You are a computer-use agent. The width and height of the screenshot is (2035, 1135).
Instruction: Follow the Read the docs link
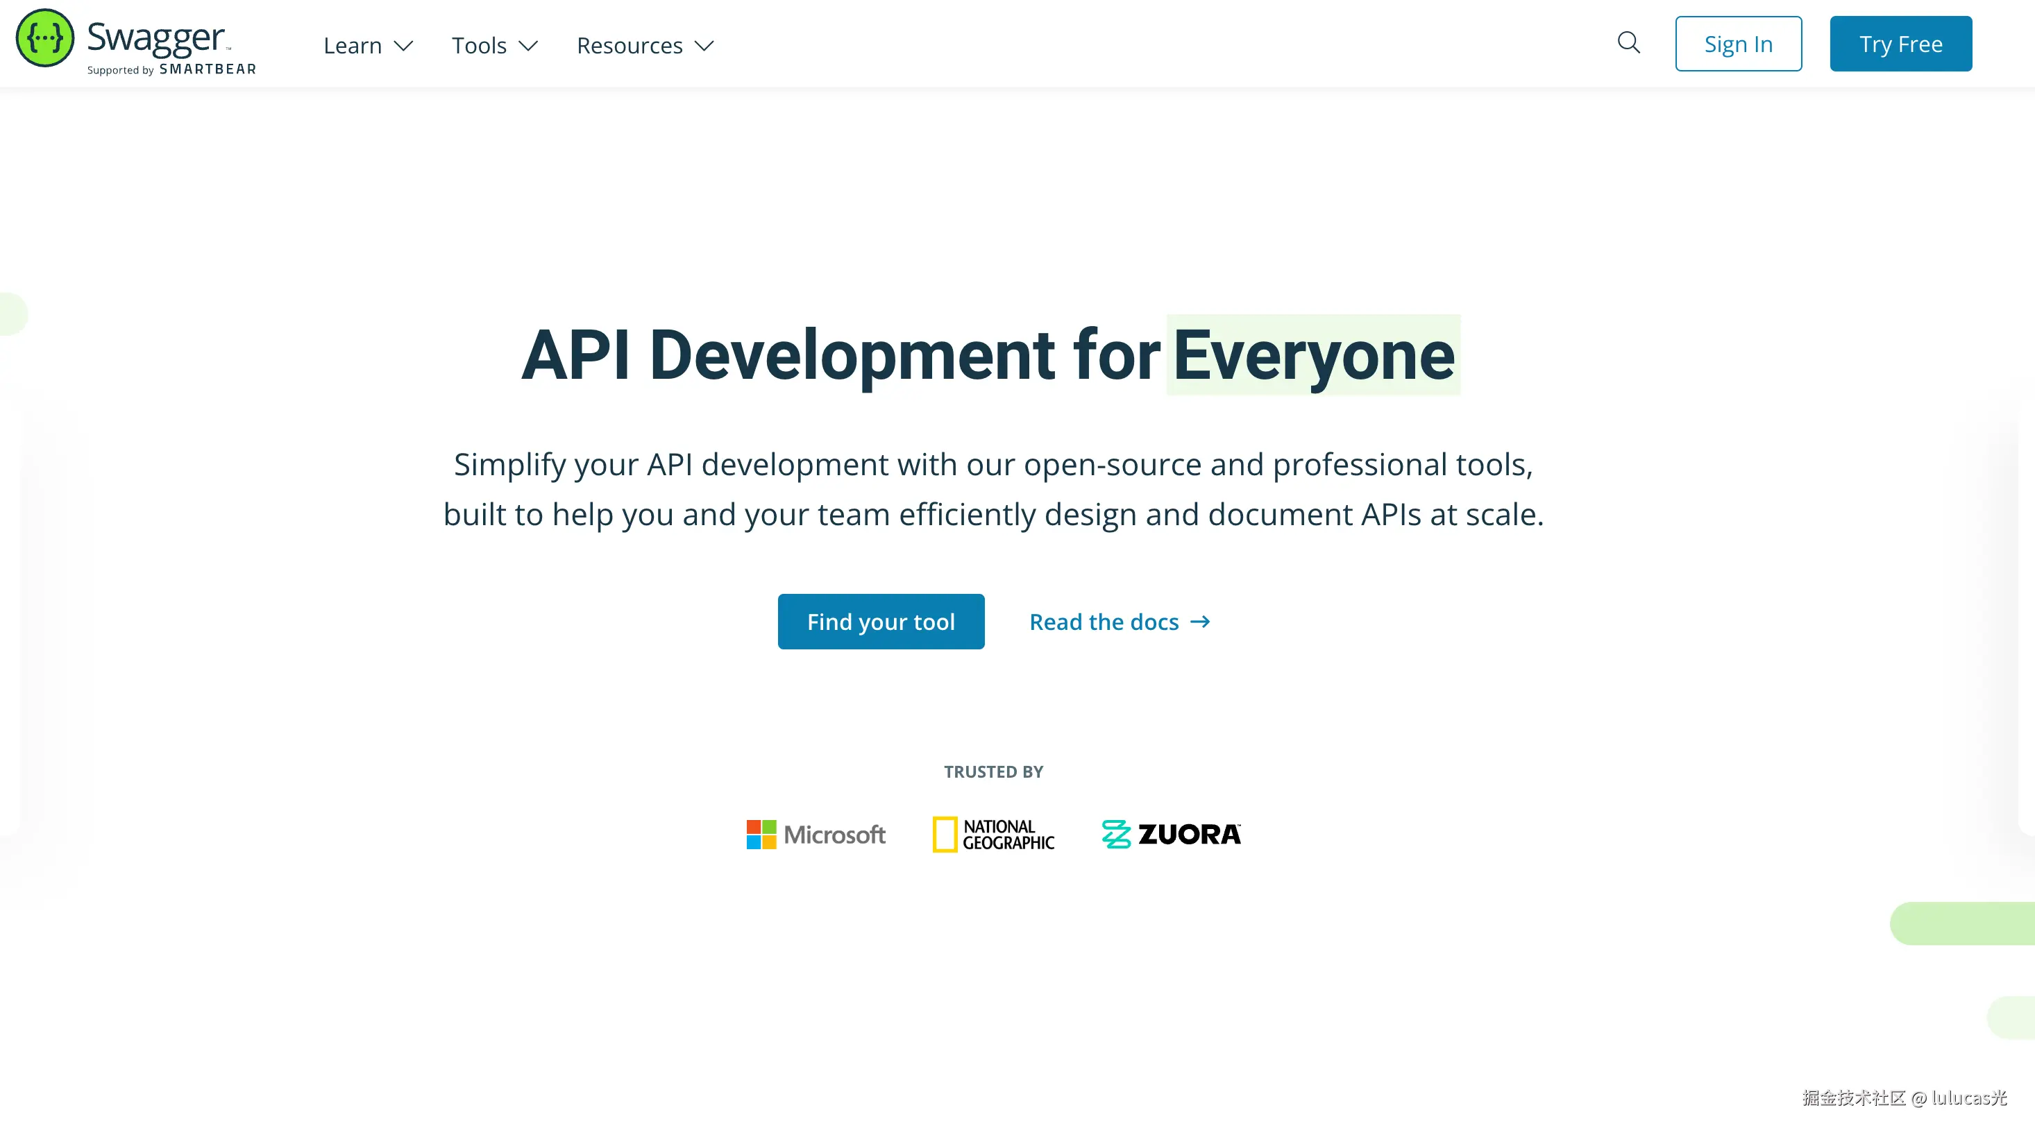click(1104, 622)
